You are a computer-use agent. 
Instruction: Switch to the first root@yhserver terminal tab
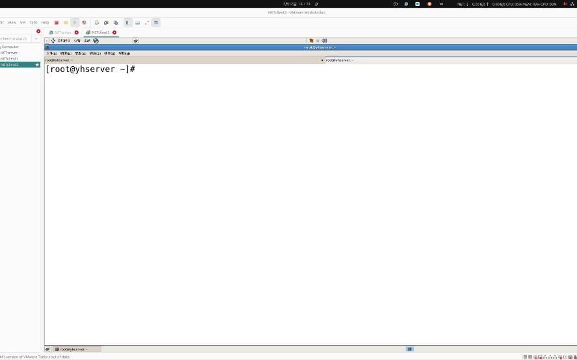click(x=184, y=60)
